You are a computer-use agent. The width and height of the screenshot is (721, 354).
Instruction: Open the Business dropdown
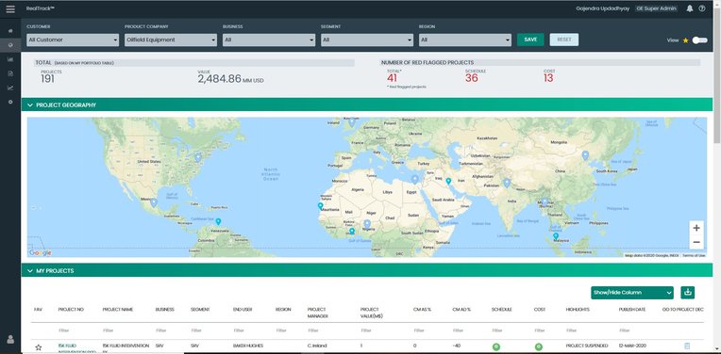point(269,40)
